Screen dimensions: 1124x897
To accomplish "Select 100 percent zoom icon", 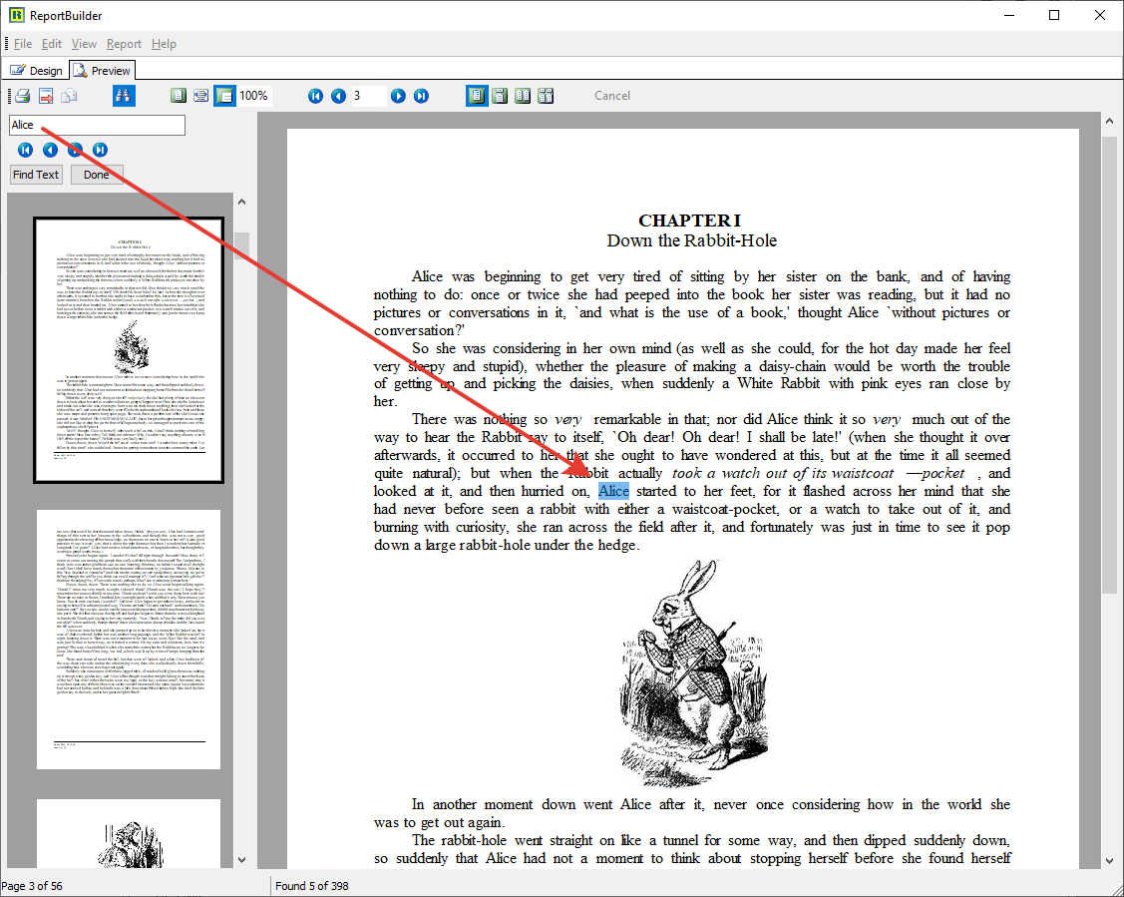I will [x=224, y=96].
